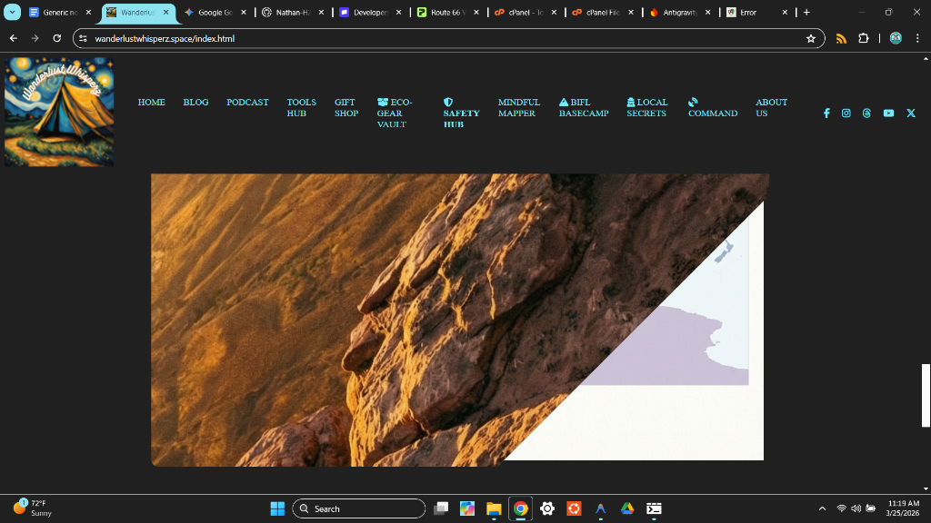Open File Explorer from the taskbar
The width and height of the screenshot is (931, 523).
494,508
